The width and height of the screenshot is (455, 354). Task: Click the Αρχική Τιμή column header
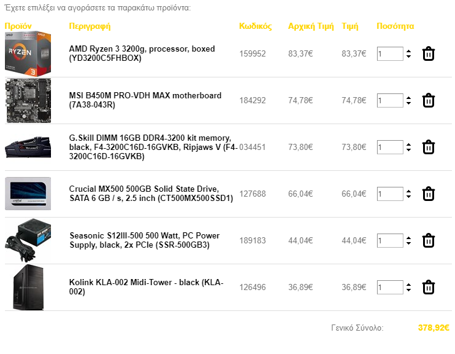pos(311,26)
